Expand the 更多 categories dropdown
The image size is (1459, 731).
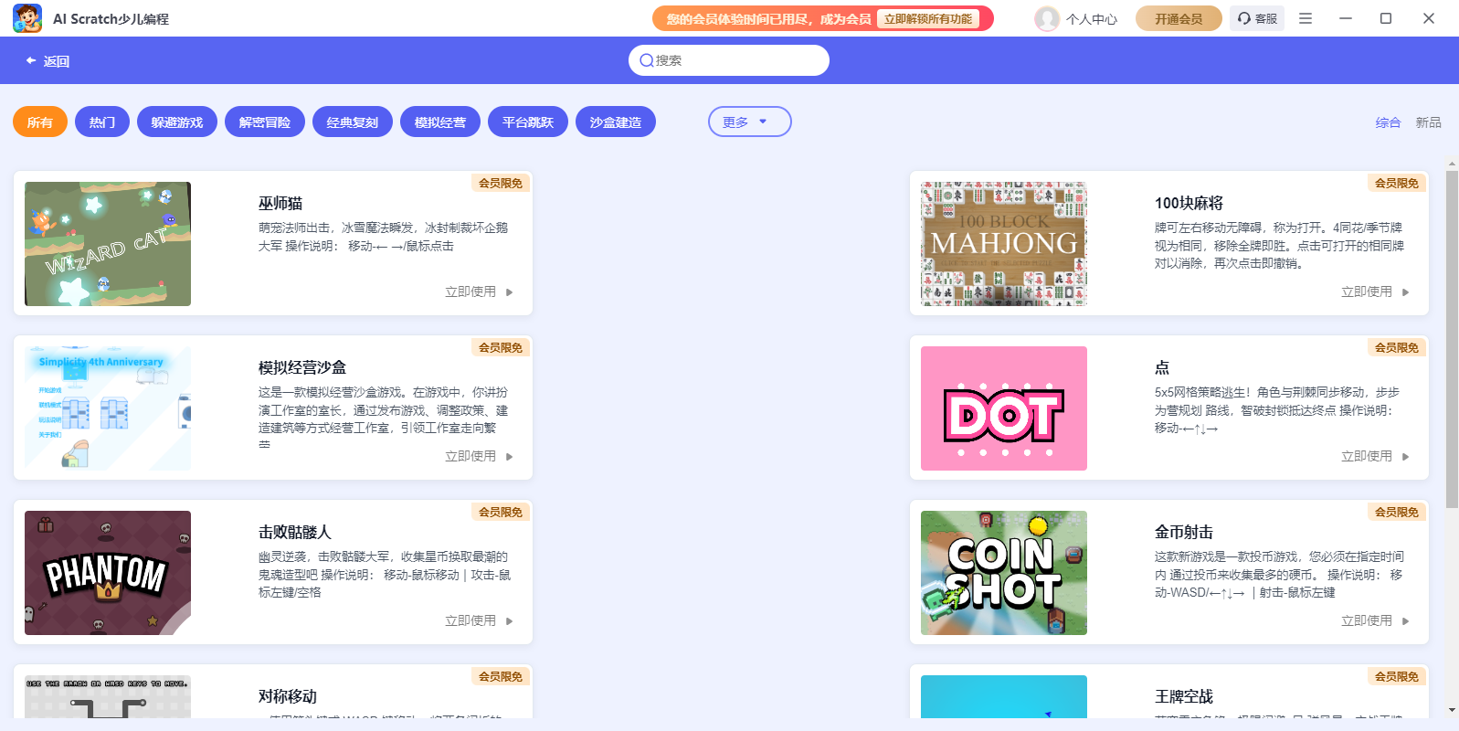pyautogui.click(x=749, y=122)
